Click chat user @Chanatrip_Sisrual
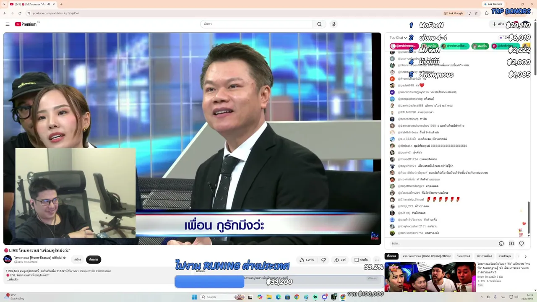This screenshot has height=302, width=537. click(411, 200)
